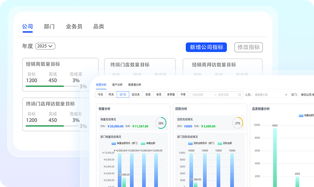
Task: Select the 本季度 date filter
Action: coord(171,94)
